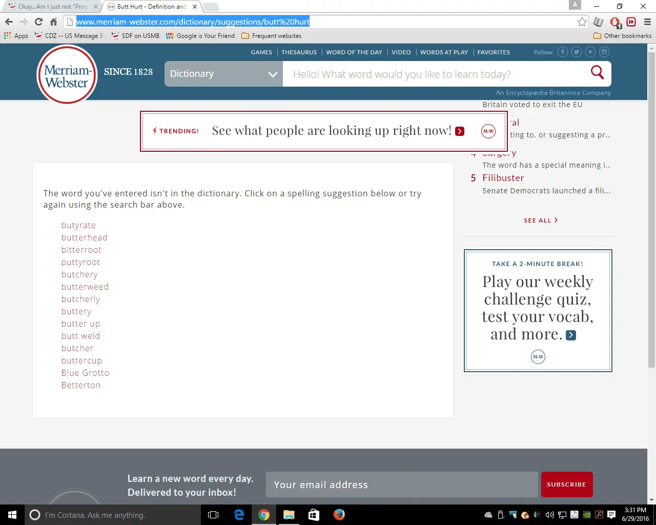The width and height of the screenshot is (656, 525).
Task: Launch Firefox from the taskbar
Action: coord(339,515)
